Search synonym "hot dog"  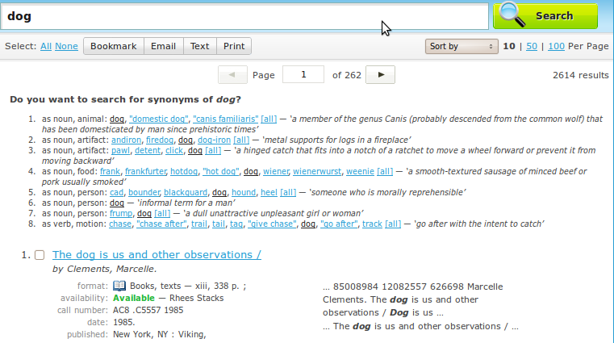[220, 171]
